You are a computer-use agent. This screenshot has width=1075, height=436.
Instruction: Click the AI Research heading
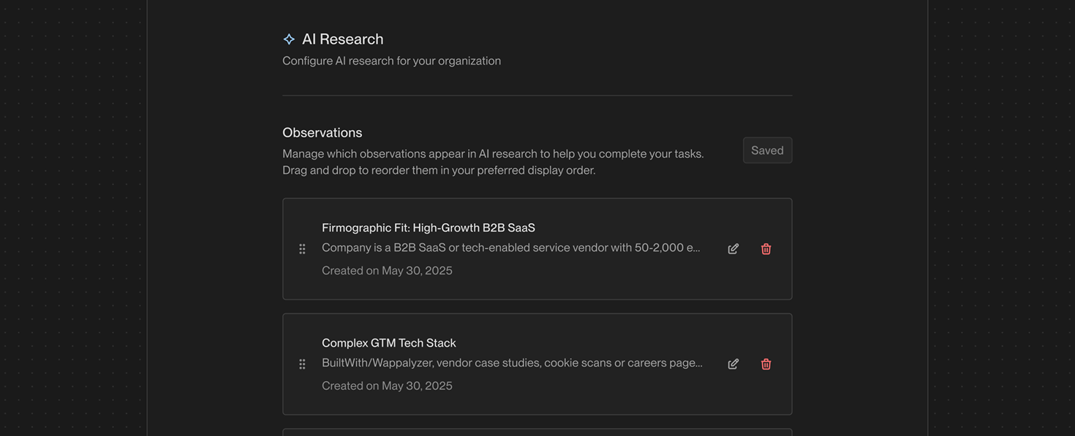pos(343,39)
